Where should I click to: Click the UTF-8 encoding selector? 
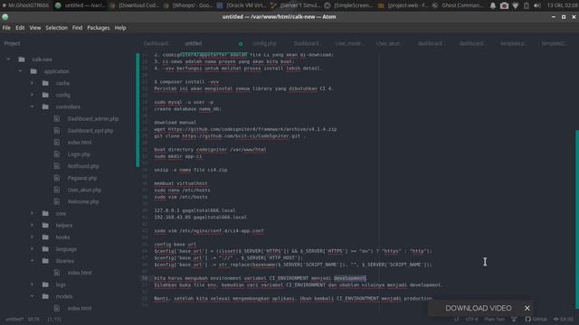click(x=471, y=319)
